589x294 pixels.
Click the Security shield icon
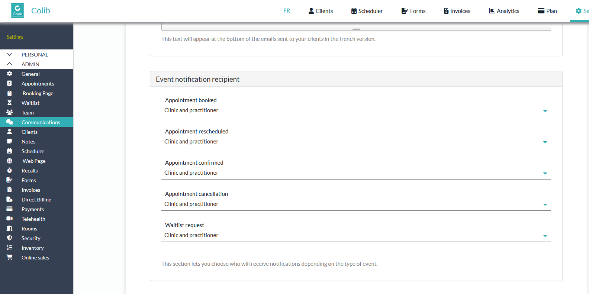[10, 238]
